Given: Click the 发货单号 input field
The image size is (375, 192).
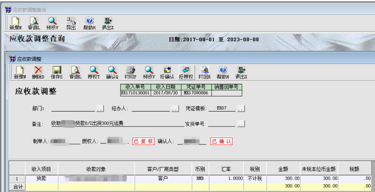Looking at the screenshot, I should (x=222, y=124).
